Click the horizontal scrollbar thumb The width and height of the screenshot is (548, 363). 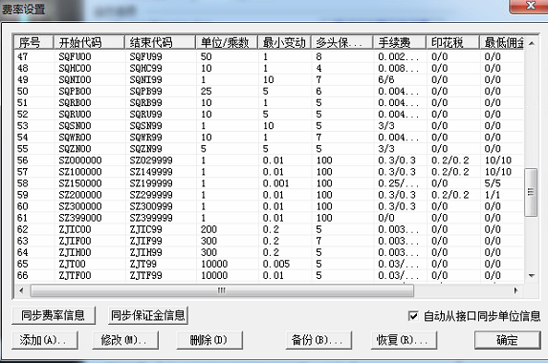point(222,290)
